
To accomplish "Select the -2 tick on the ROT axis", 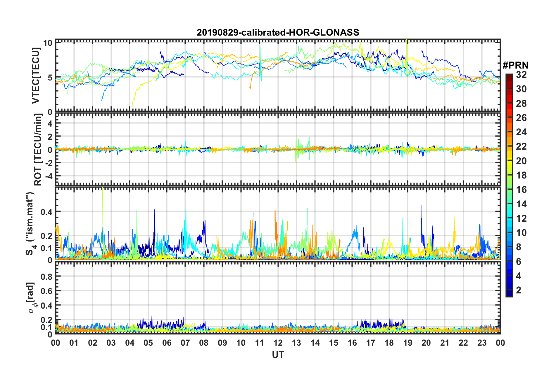I will tap(48, 163).
